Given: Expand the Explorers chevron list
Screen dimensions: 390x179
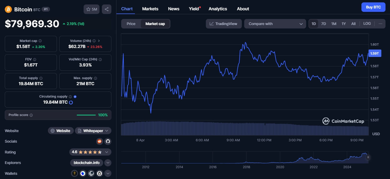Looking at the screenshot, I should click(108, 163).
